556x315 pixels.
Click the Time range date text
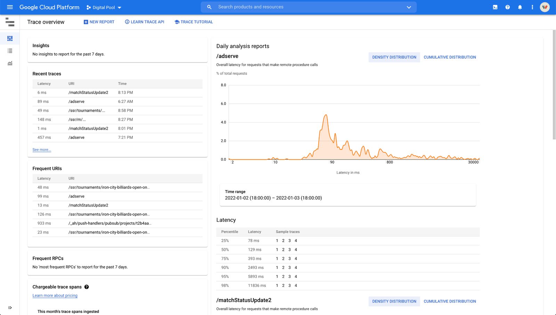coord(273,198)
